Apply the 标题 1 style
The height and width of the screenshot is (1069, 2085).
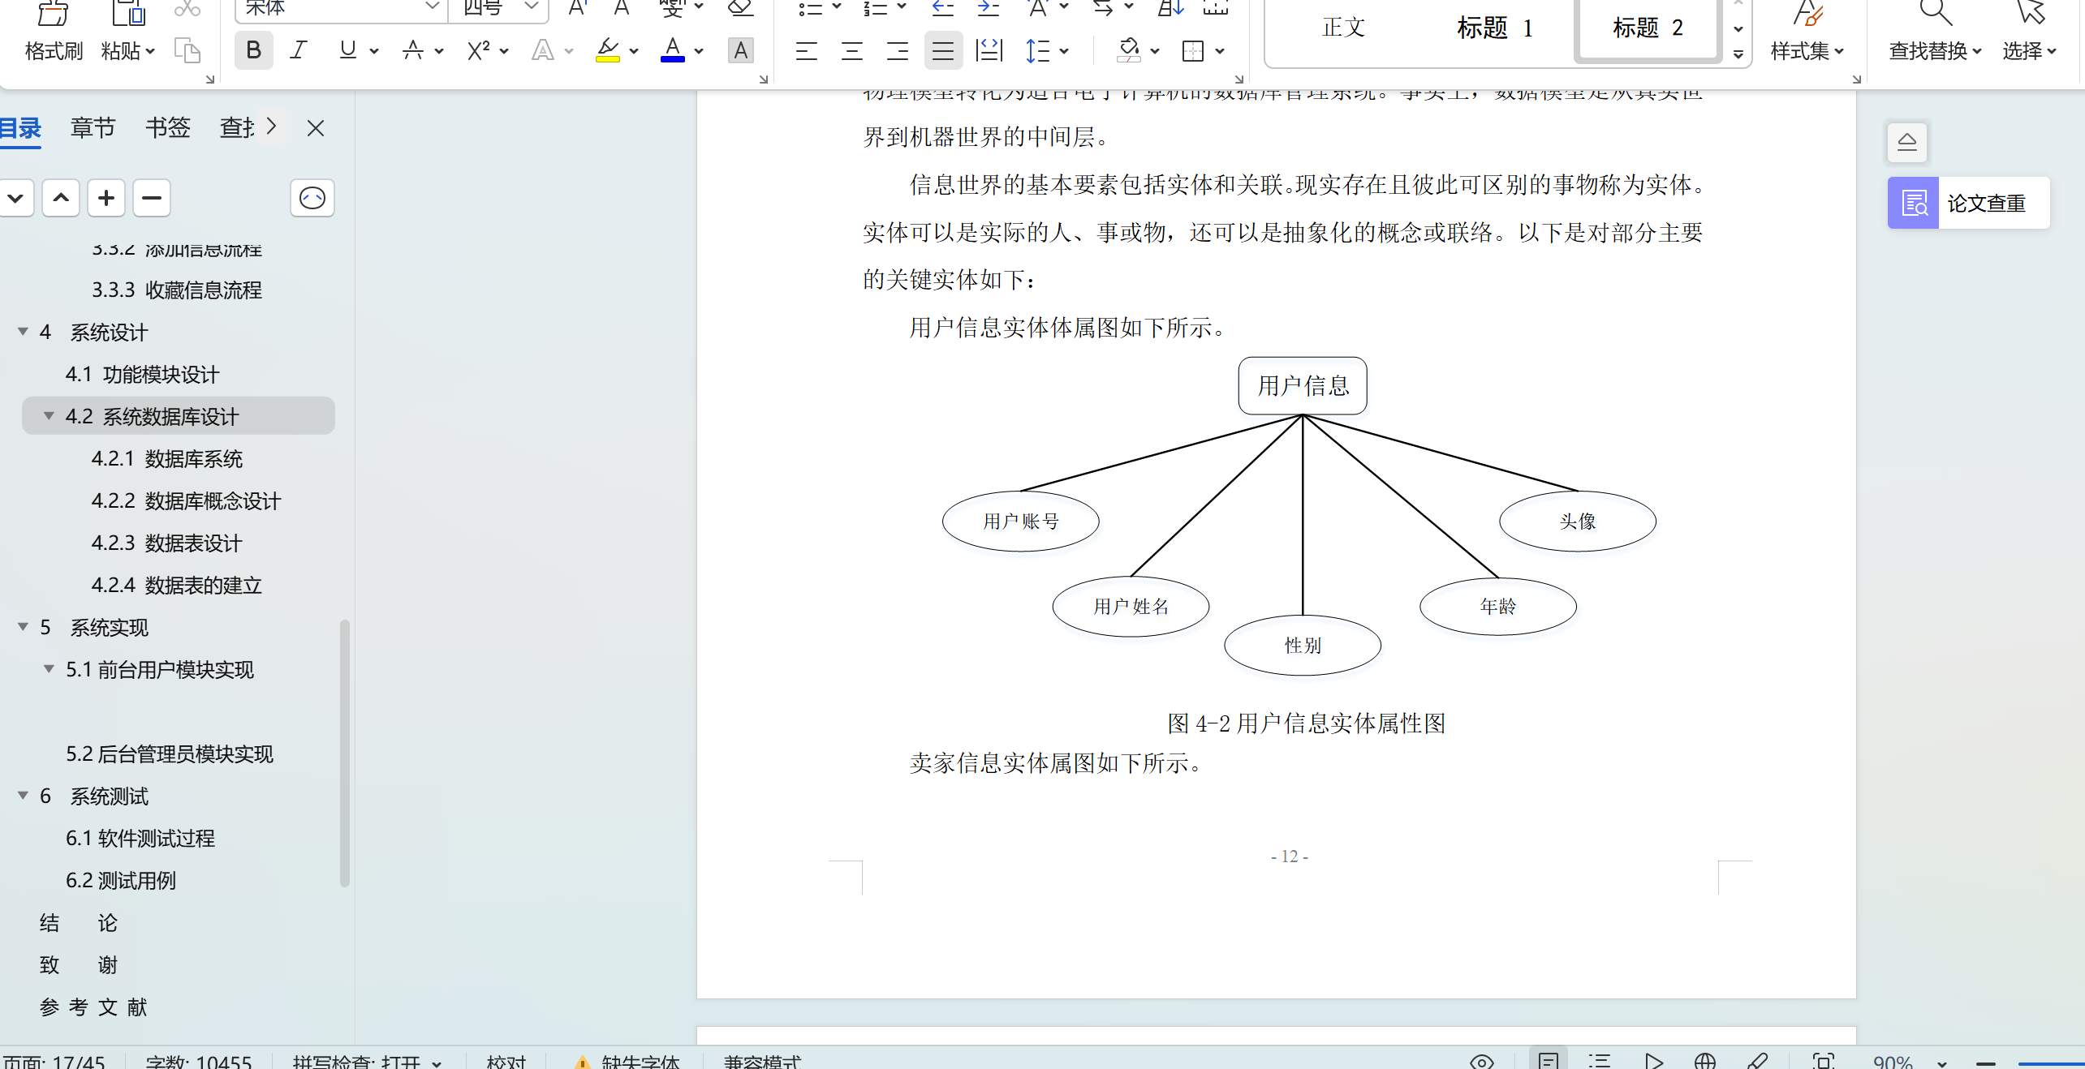pos(1494,28)
